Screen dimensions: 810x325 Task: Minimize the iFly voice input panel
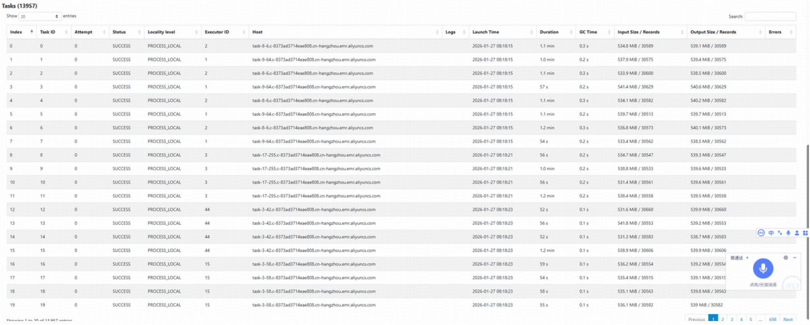coord(795,258)
